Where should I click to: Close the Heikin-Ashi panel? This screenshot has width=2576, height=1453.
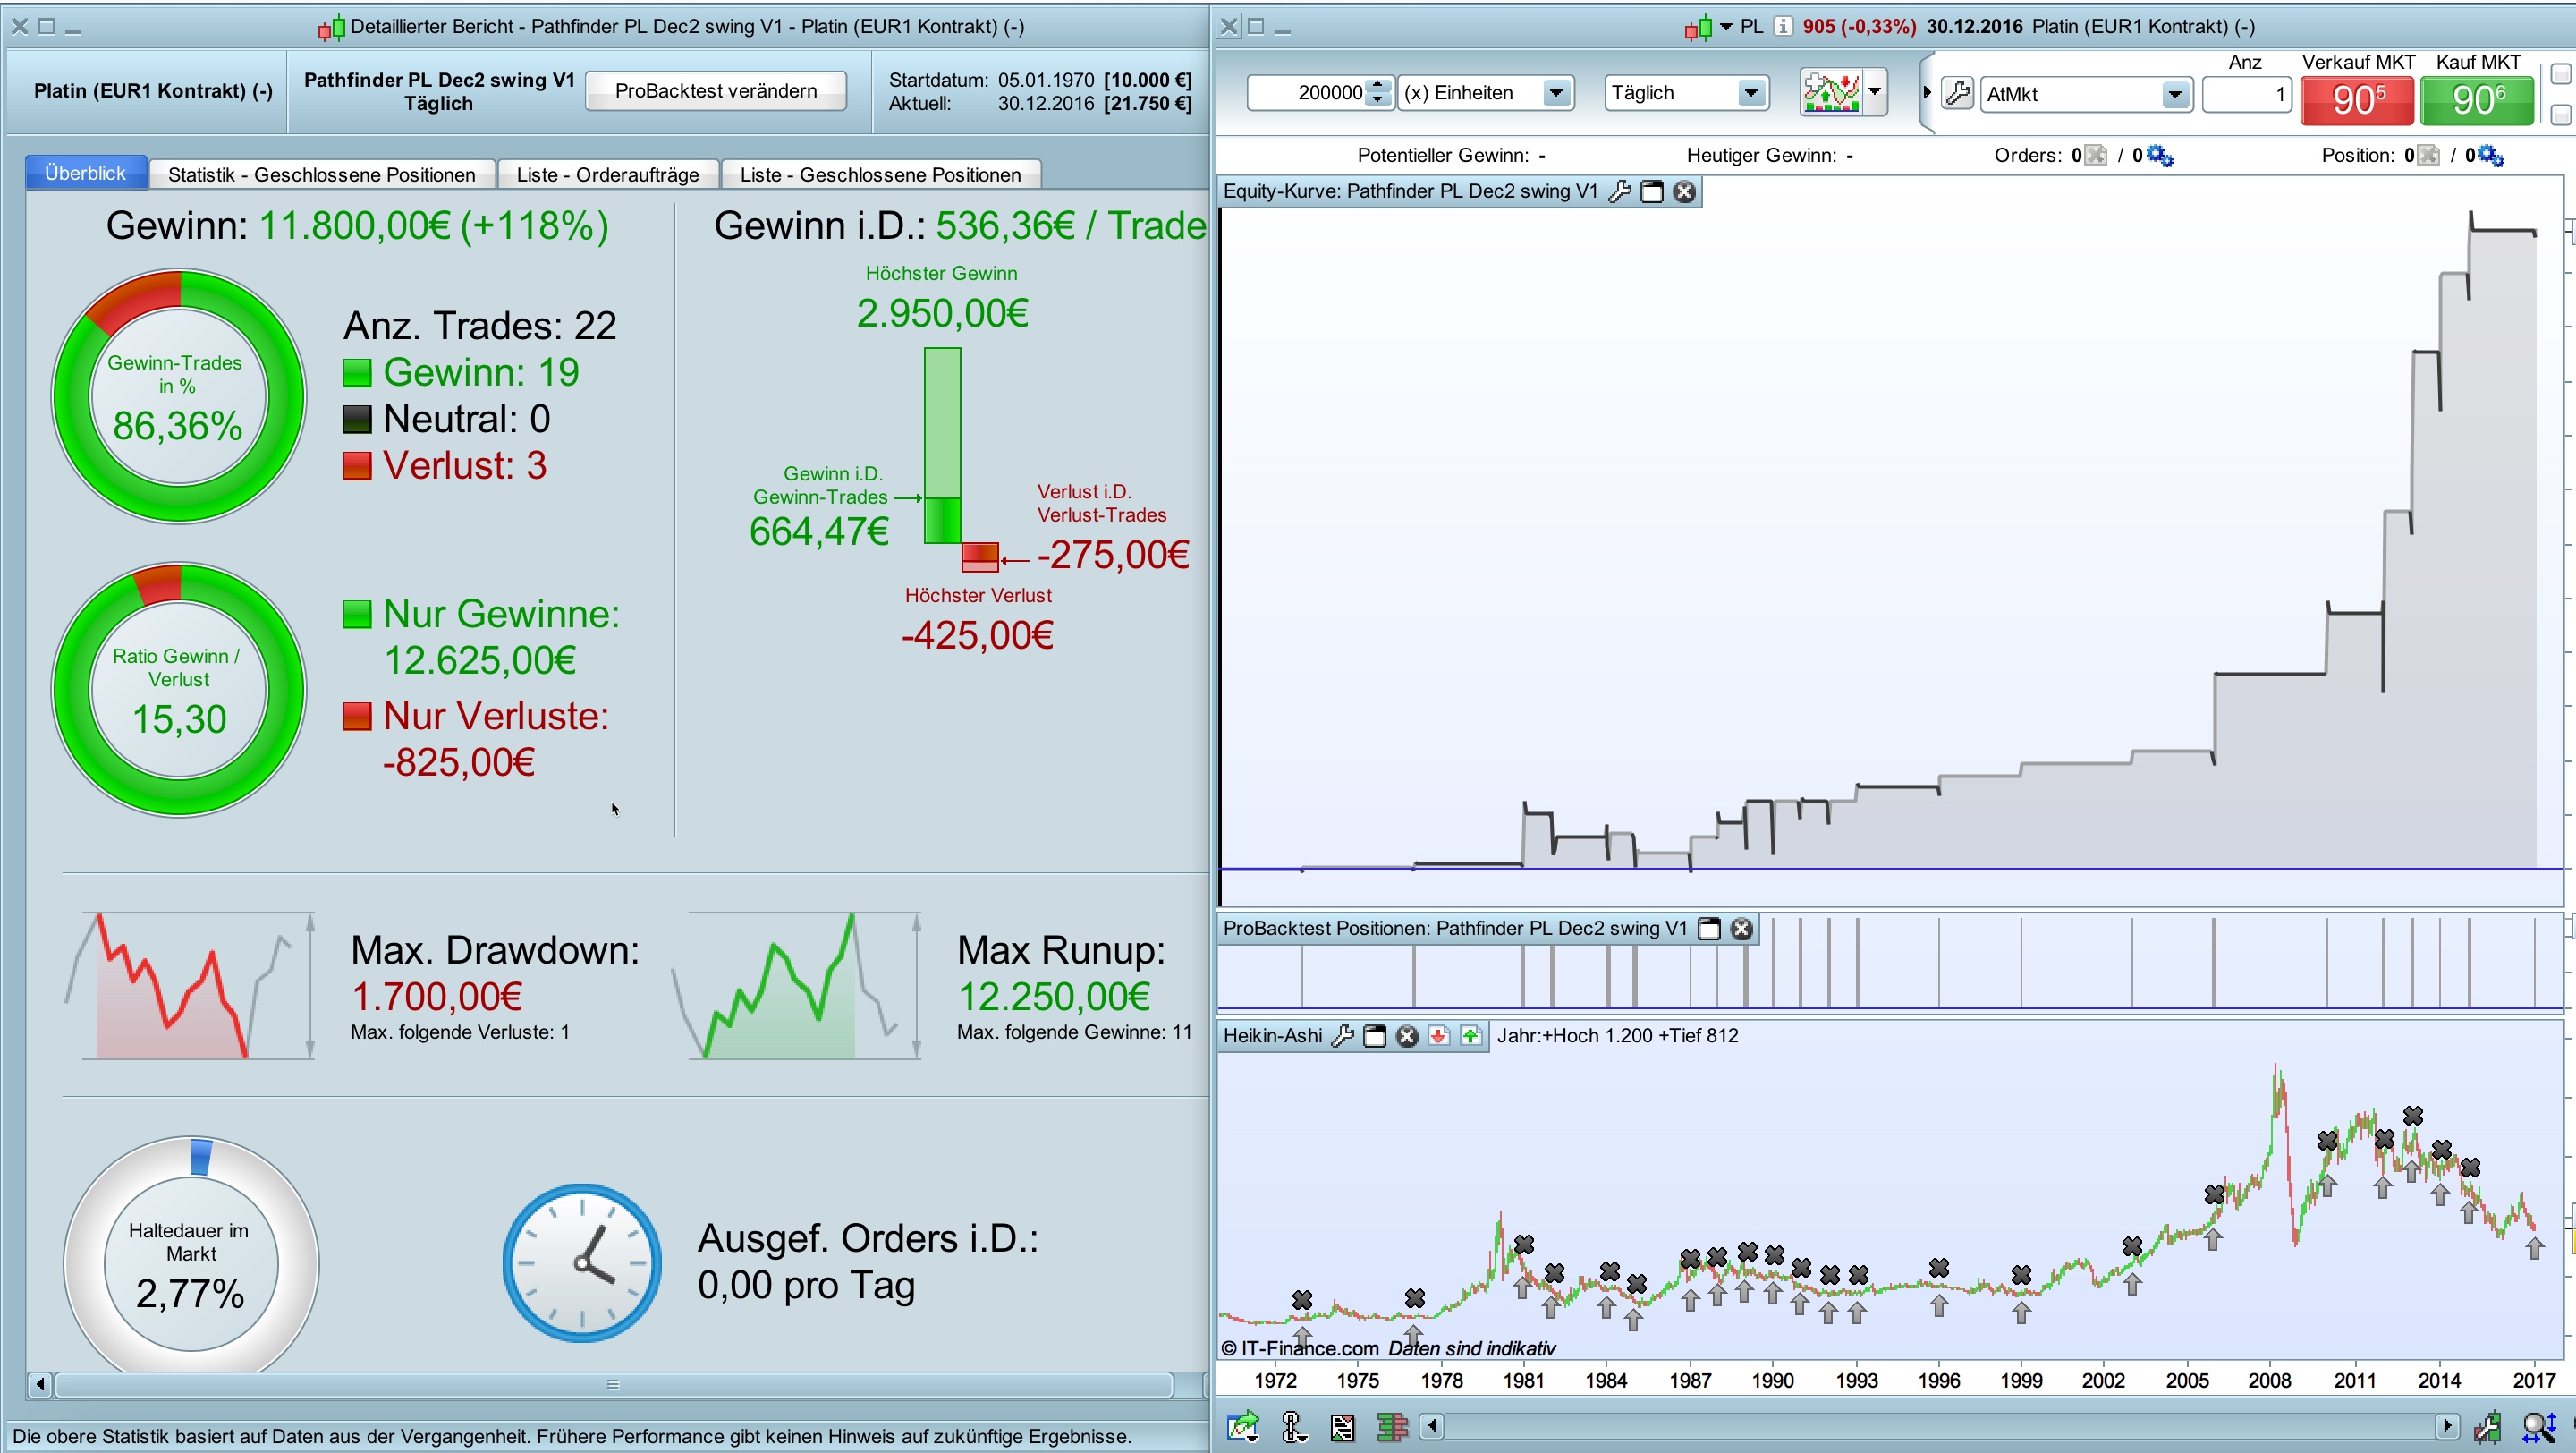click(1407, 1036)
